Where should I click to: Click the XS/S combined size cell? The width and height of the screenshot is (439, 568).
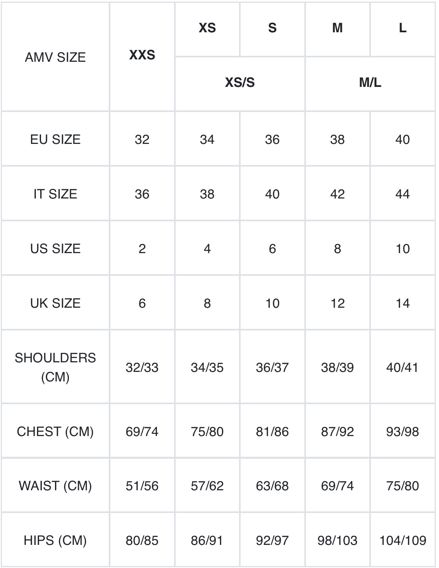pos(240,84)
